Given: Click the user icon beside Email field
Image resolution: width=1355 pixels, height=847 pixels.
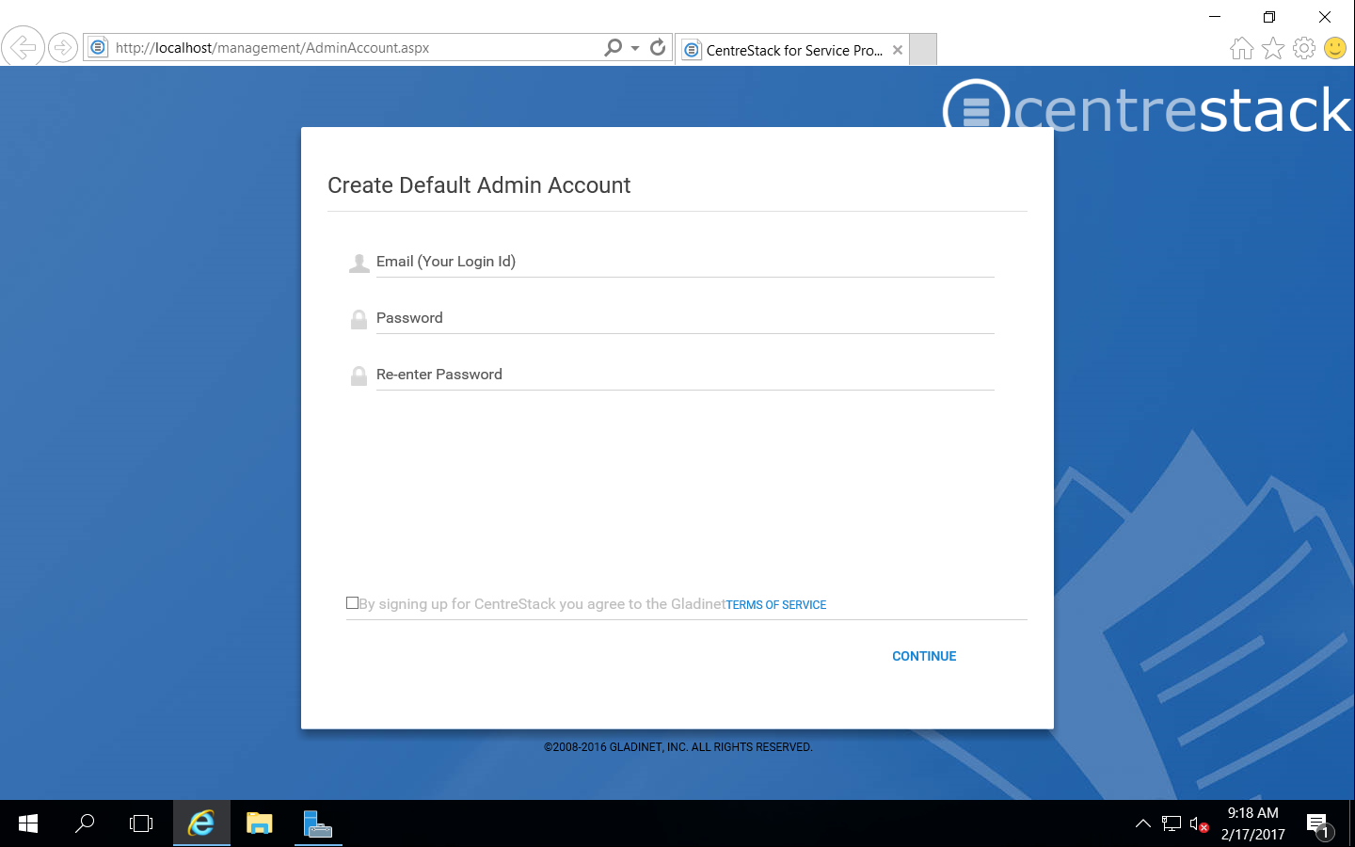Looking at the screenshot, I should 359,264.
